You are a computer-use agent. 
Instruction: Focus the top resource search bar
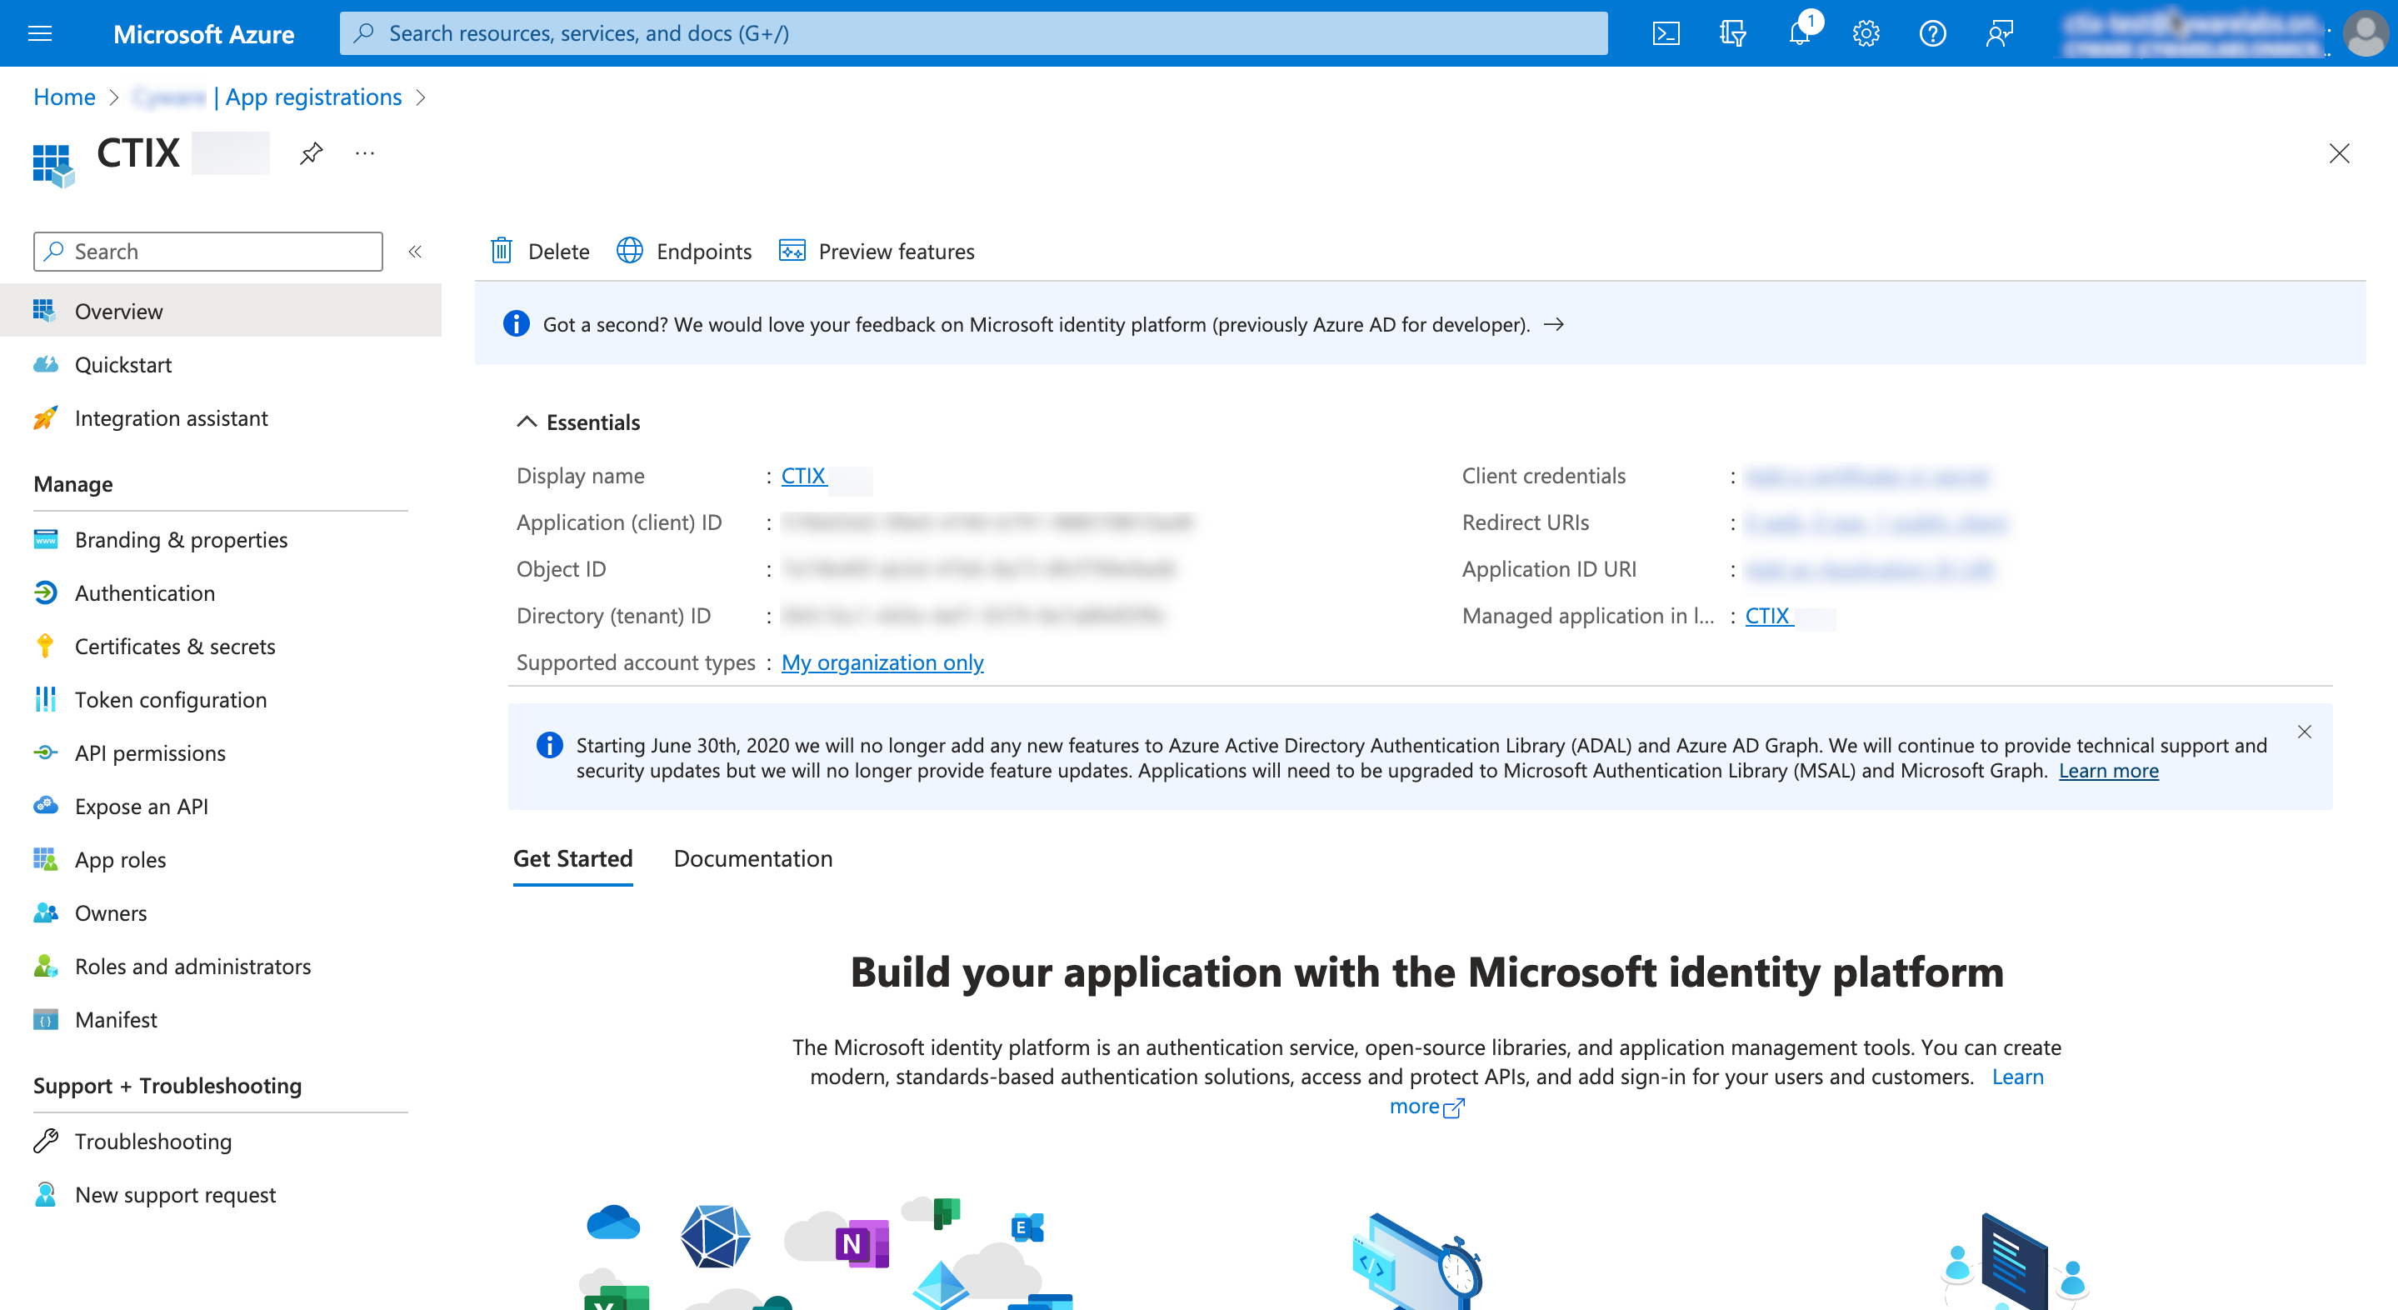tap(973, 33)
